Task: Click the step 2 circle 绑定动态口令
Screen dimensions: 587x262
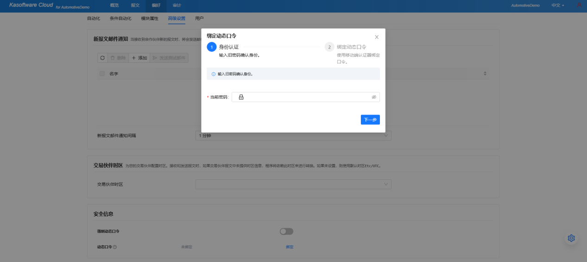Action: 329,47
